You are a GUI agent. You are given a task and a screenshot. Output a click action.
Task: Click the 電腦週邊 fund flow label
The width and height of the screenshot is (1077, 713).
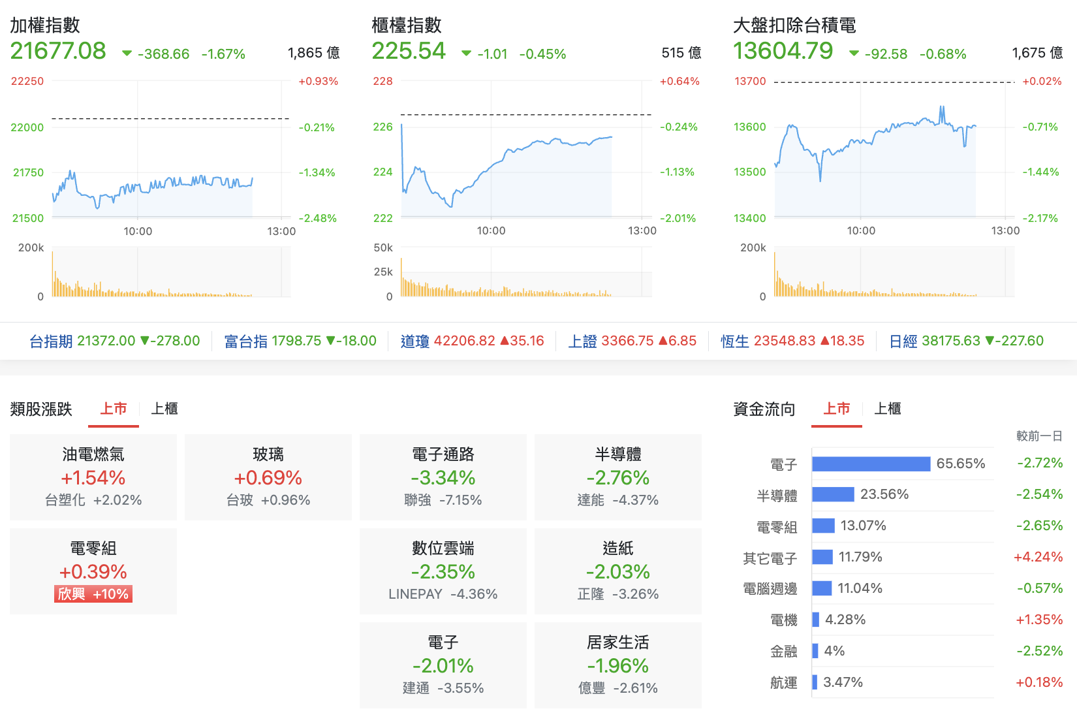click(770, 589)
